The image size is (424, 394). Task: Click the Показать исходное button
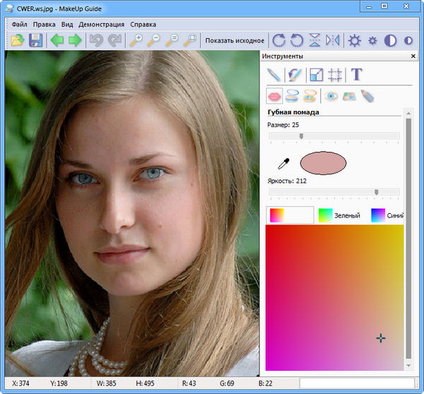point(235,40)
